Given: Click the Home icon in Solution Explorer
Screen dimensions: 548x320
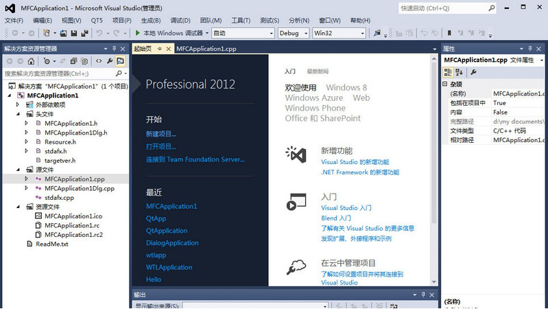Looking at the screenshot, I should (31, 61).
